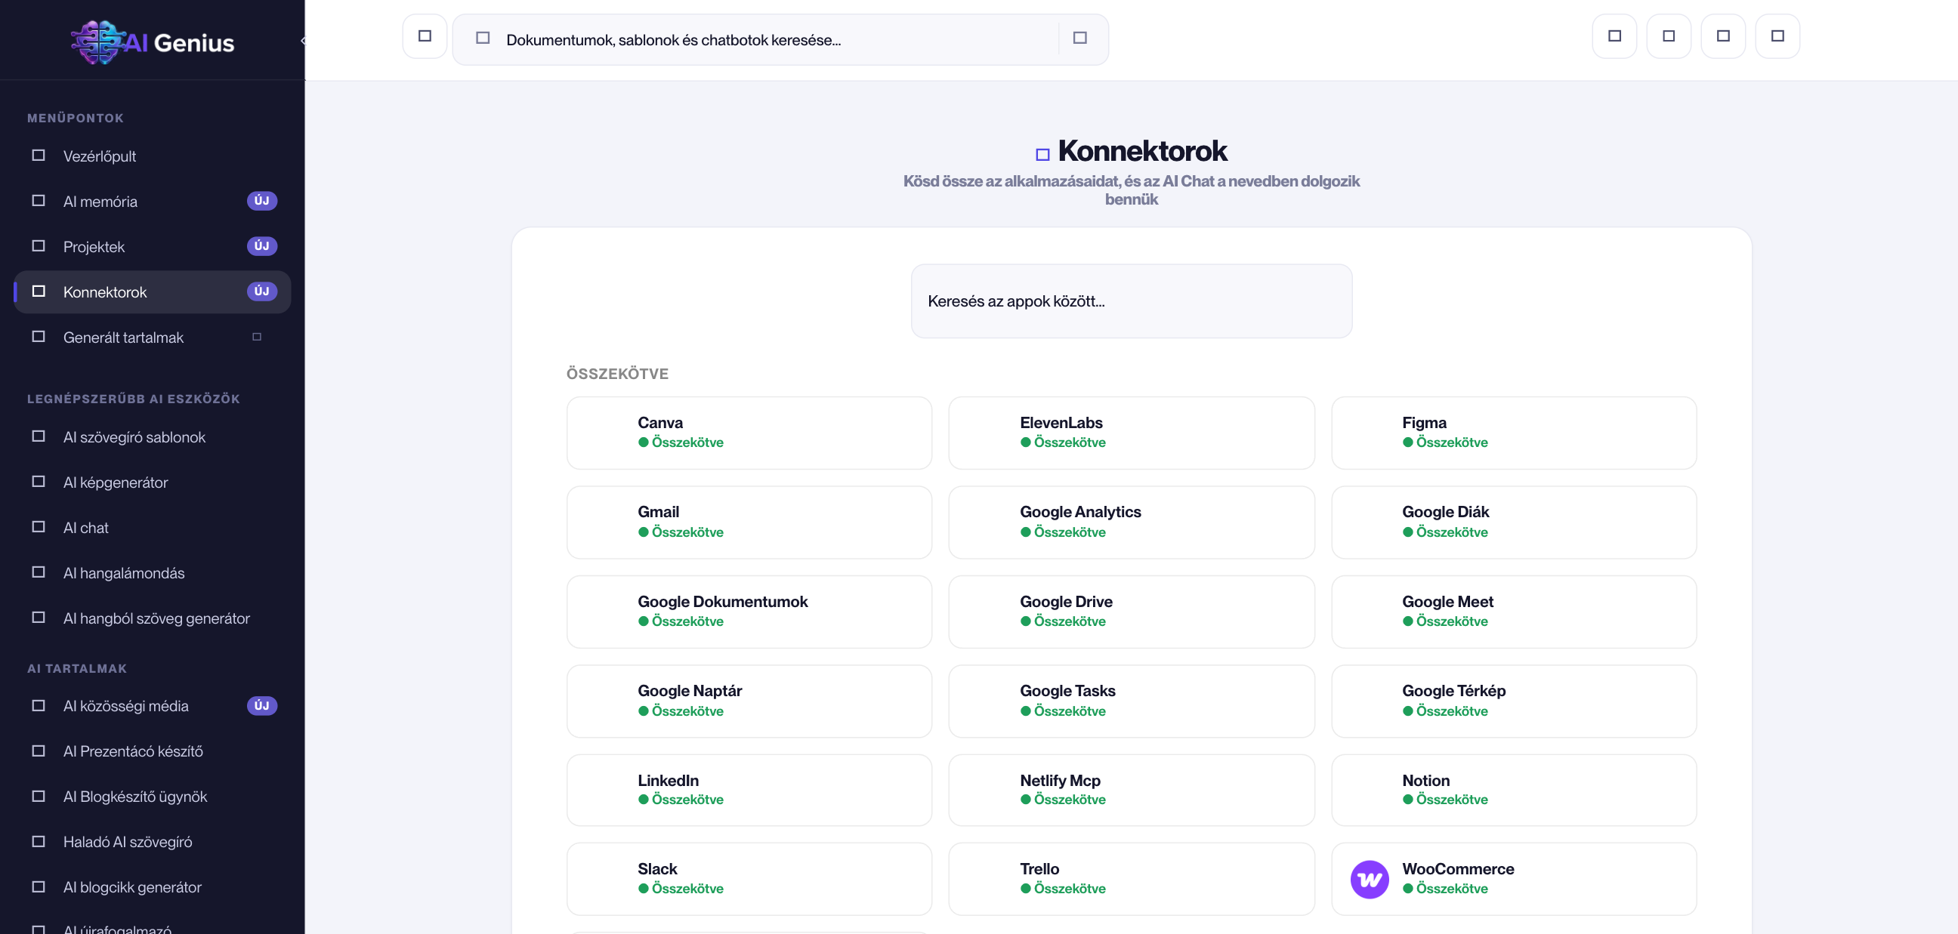Open the Notion connector card
The height and width of the screenshot is (934, 1958).
click(1513, 791)
